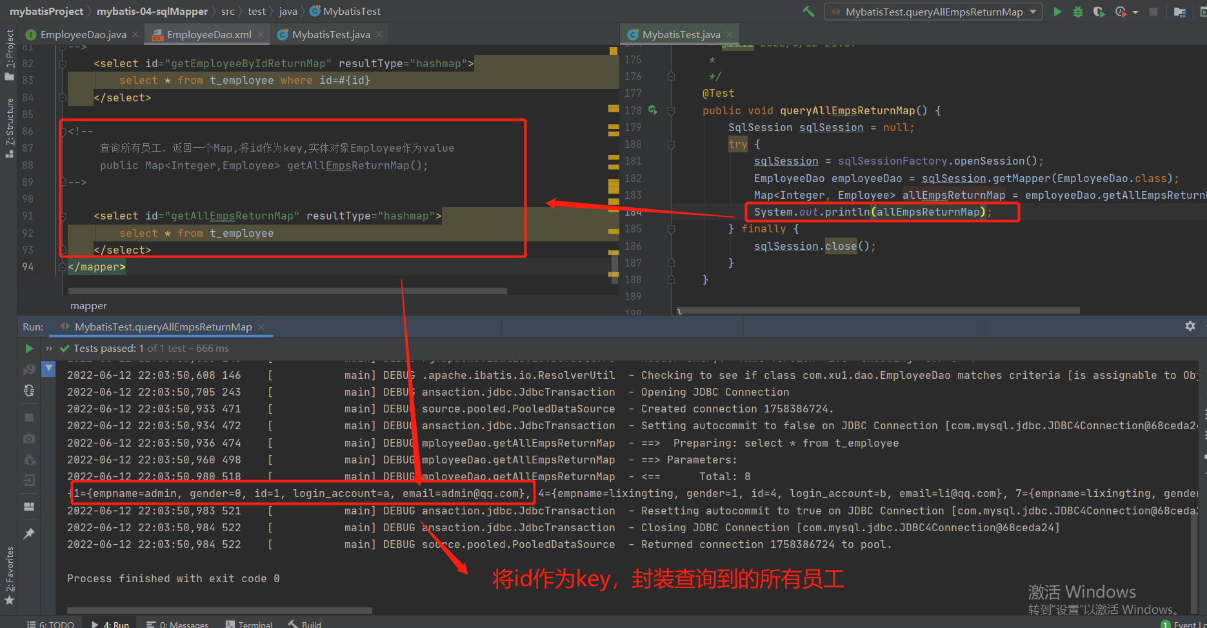Collapse the try block fold marker at line 180

(671, 145)
